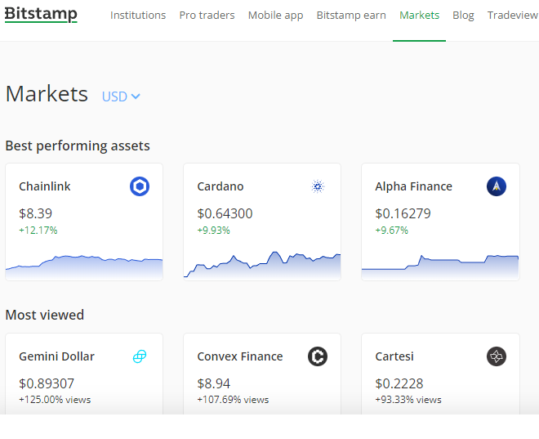Click the Alpha Finance price $0.16279
539x439 pixels.
click(x=403, y=213)
